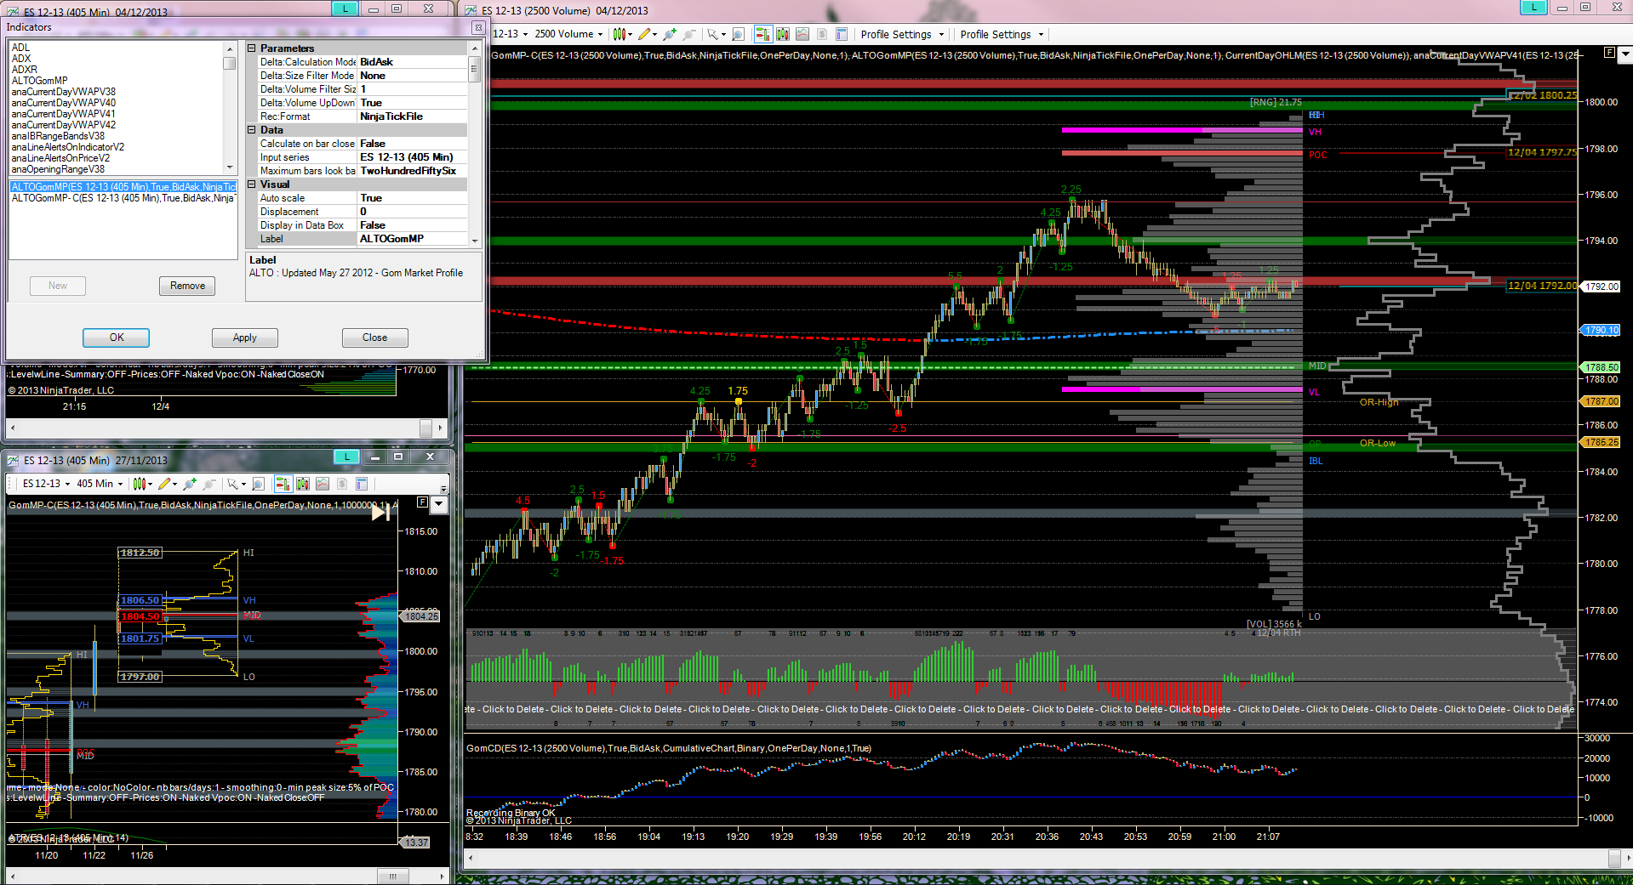Zoom in on the 2500 Volume chart
1633x885 pixels.
(x=670, y=34)
